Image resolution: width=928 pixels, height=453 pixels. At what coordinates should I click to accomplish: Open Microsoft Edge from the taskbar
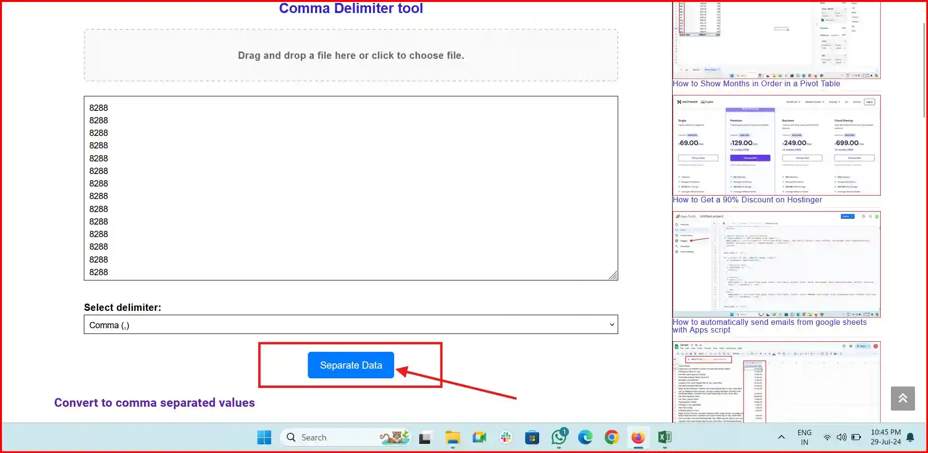[585, 438]
